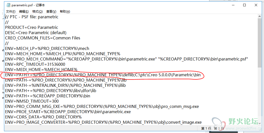The image size is (264, 133).
Task: Click the line starting 'ENV=MECH_HOME='
Action: (x=62, y=54)
